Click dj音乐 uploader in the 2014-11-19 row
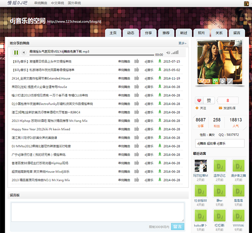 (149, 79)
